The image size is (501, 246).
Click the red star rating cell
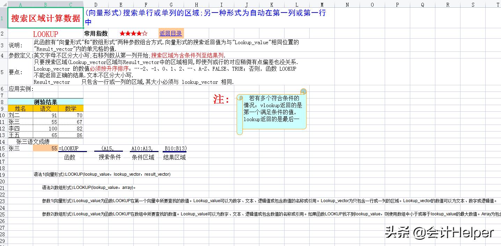[x=133, y=33]
